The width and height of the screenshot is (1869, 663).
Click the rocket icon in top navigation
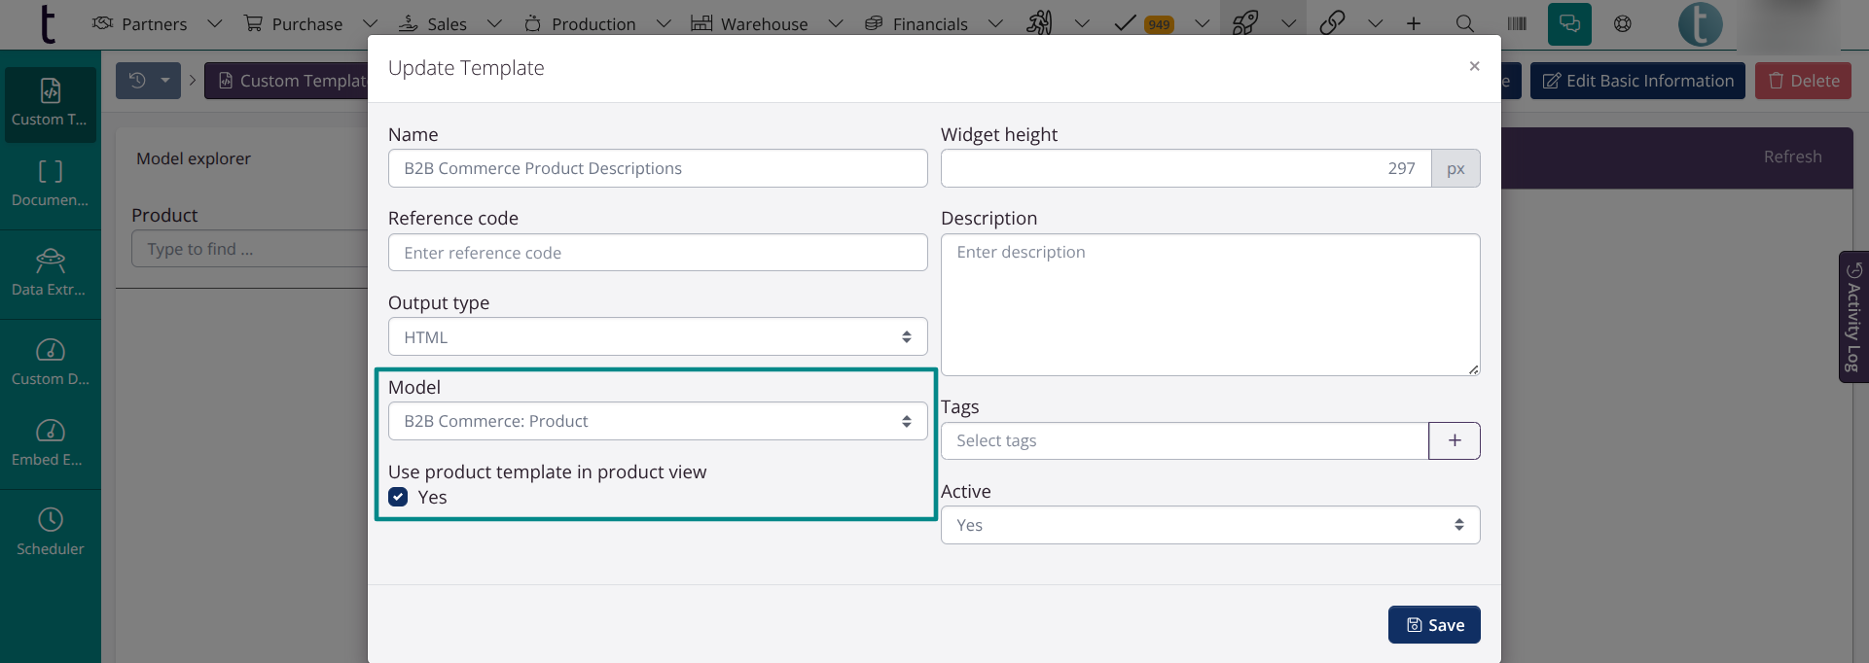(1245, 23)
